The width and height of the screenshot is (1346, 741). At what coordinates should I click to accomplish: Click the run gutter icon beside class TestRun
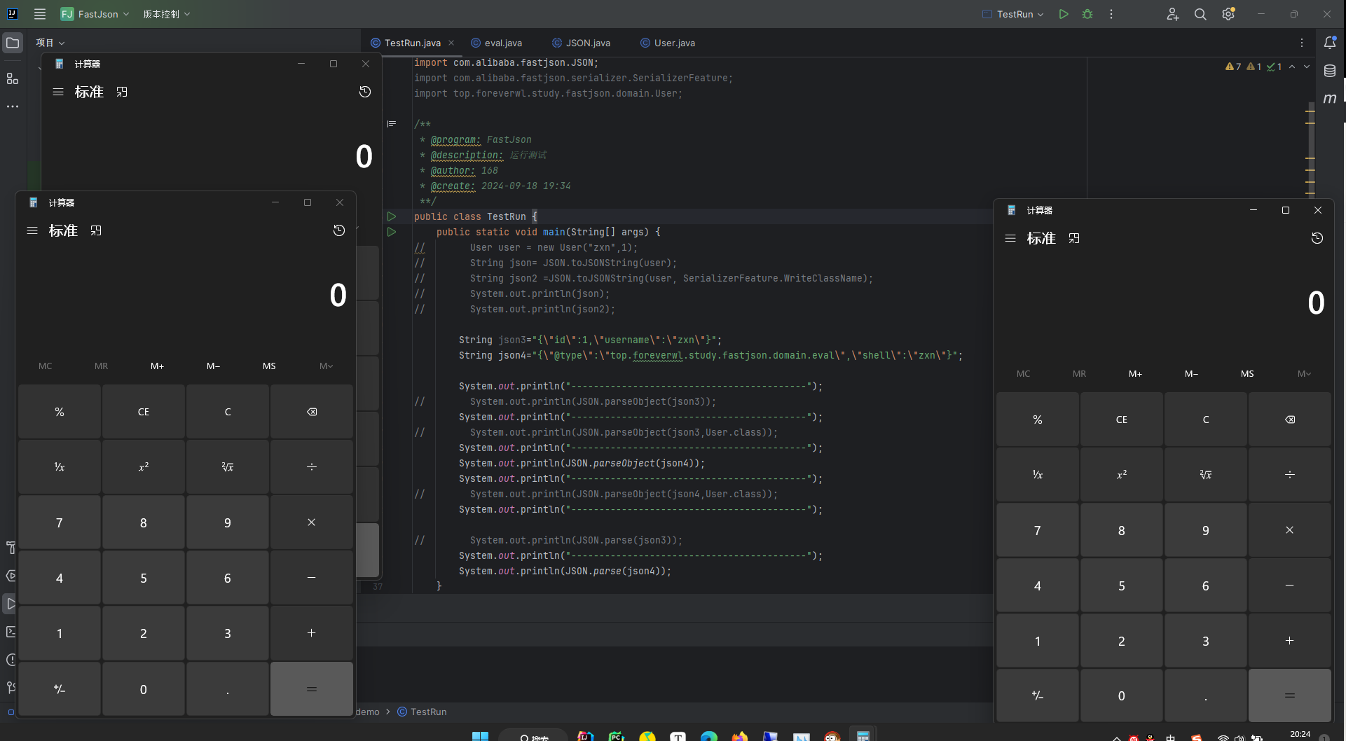point(392,216)
